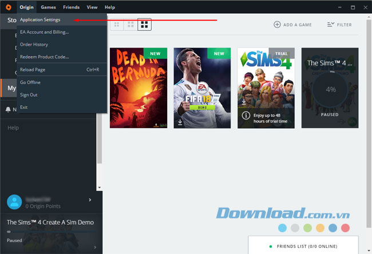Click the user avatar icon
372x254 pixels.
15,202
